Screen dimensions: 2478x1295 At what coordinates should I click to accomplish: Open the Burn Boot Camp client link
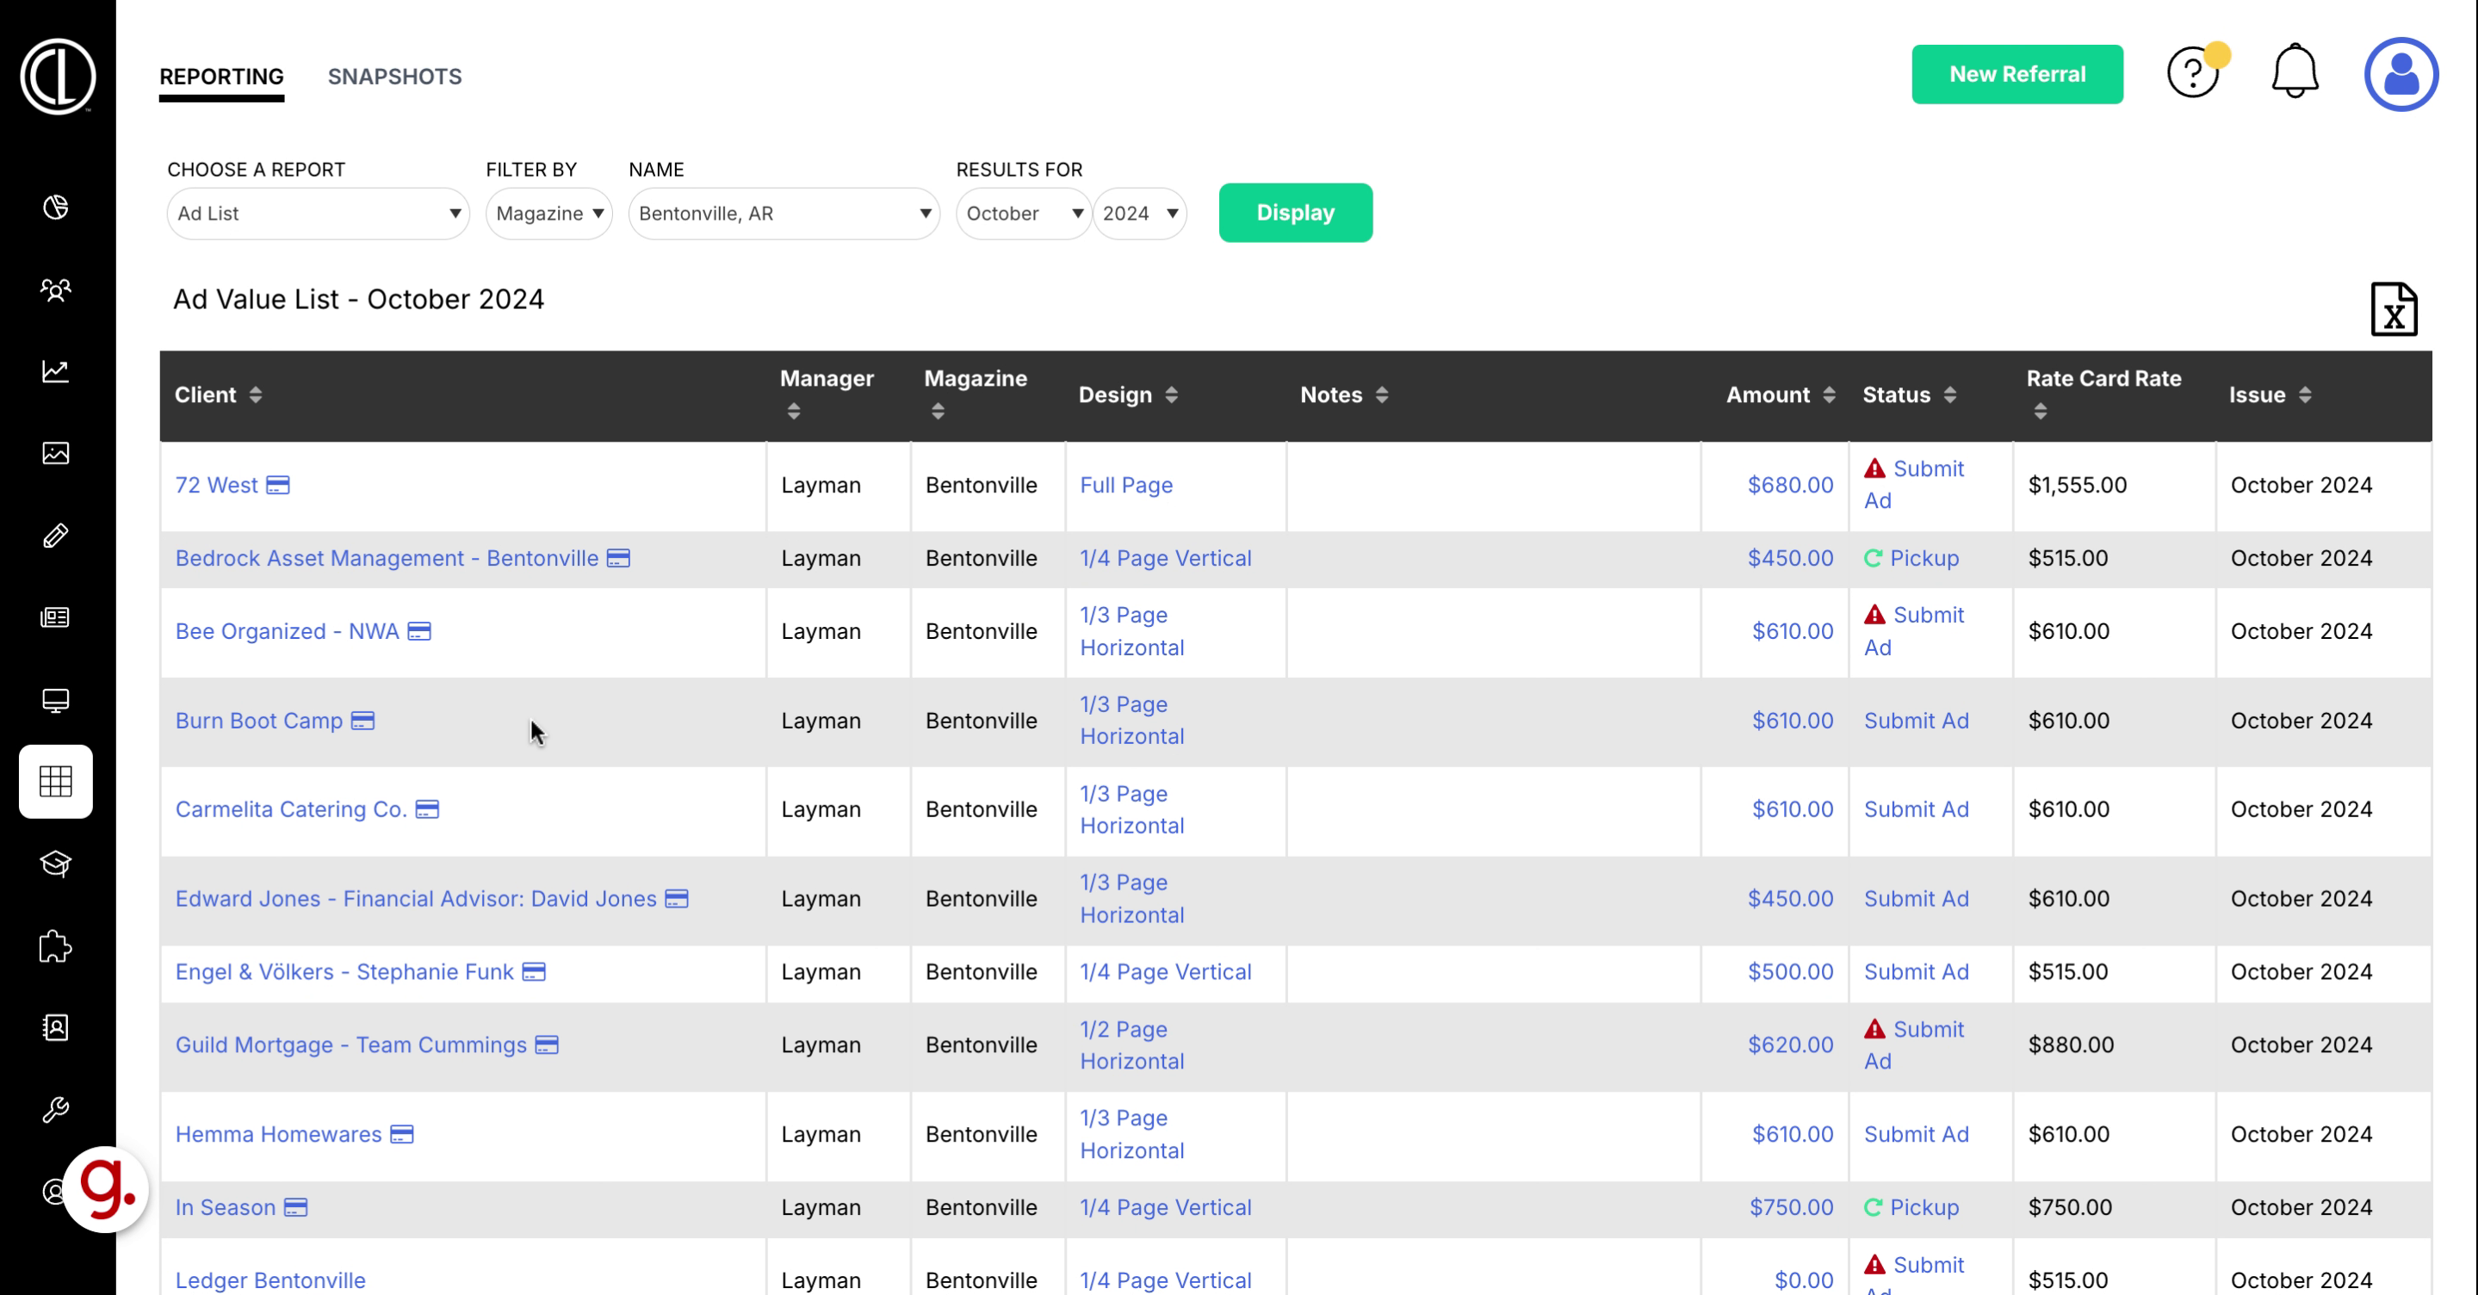click(259, 721)
